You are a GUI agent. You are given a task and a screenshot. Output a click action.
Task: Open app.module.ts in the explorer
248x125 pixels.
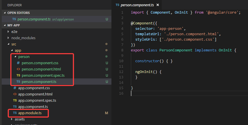(29, 113)
